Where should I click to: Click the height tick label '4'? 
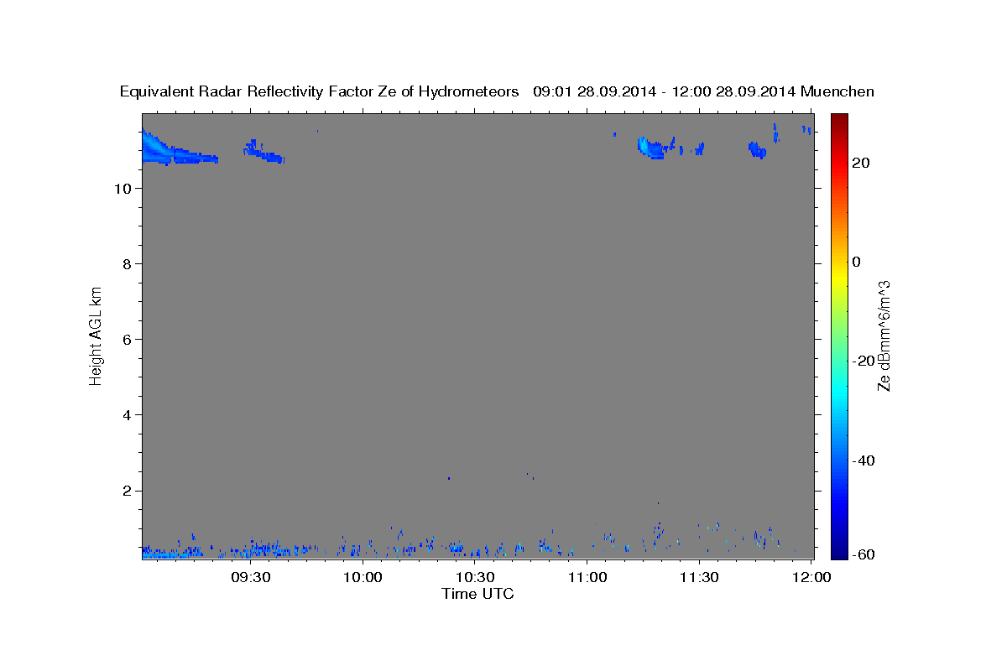click(125, 415)
